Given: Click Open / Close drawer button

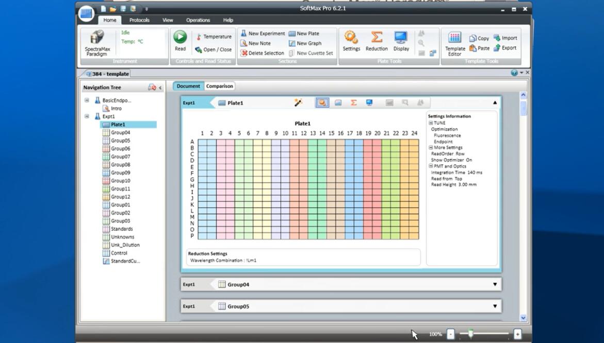Looking at the screenshot, I should click(x=214, y=49).
